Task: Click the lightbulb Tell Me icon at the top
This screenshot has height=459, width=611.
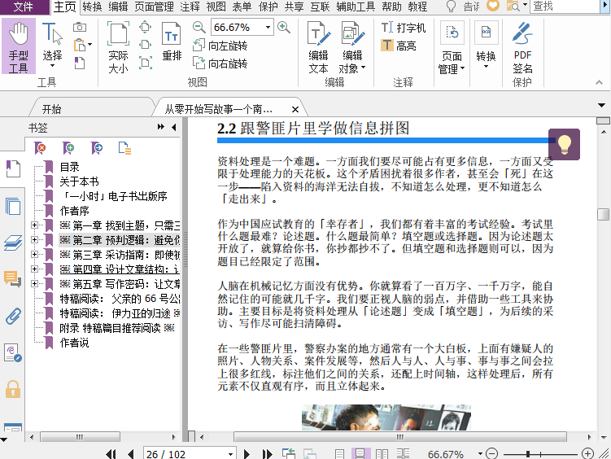Action: tap(451, 7)
